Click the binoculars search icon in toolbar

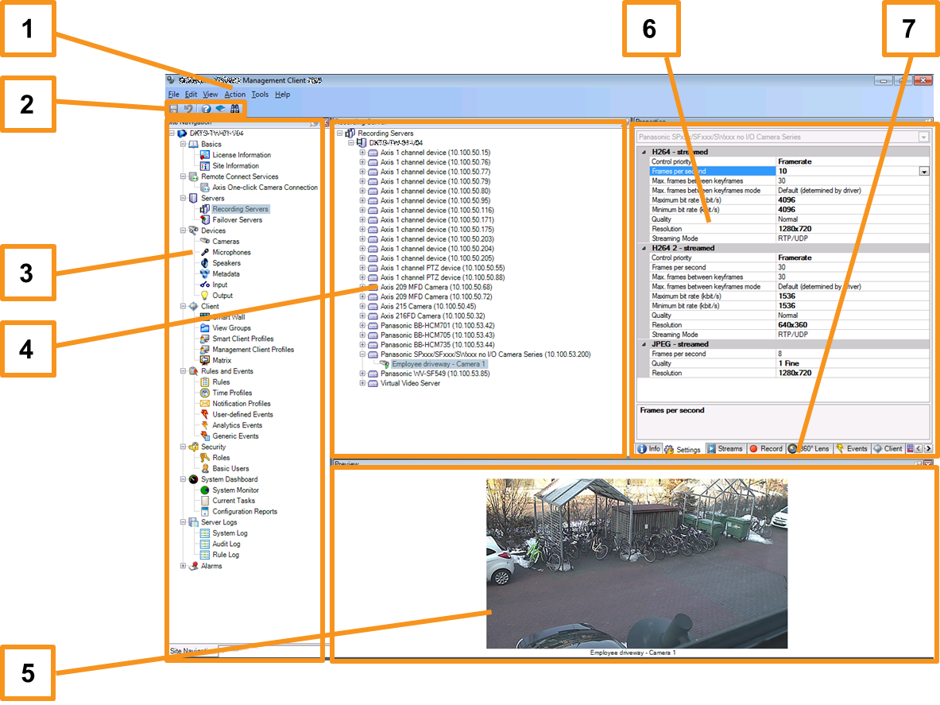[x=235, y=108]
